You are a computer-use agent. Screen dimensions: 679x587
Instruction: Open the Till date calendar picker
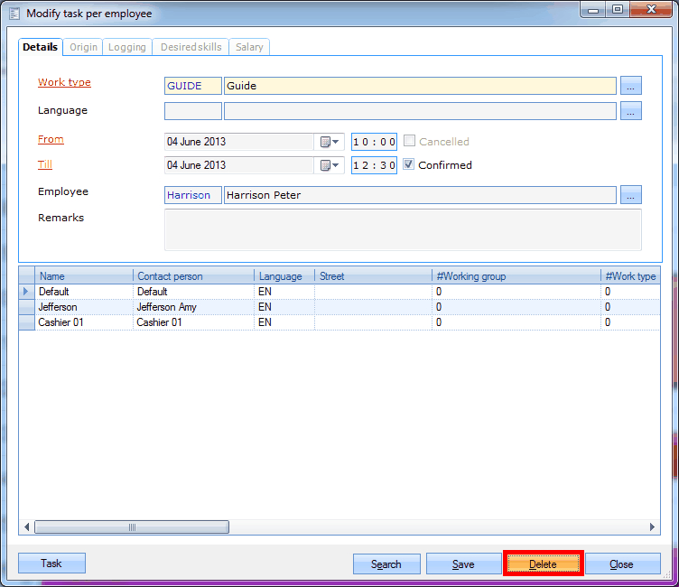point(329,165)
